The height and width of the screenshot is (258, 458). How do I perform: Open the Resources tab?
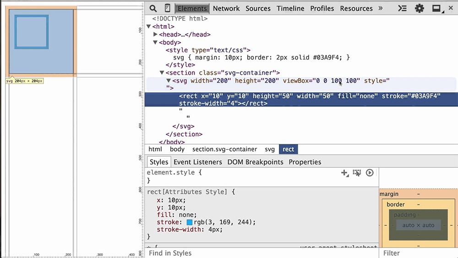point(356,8)
